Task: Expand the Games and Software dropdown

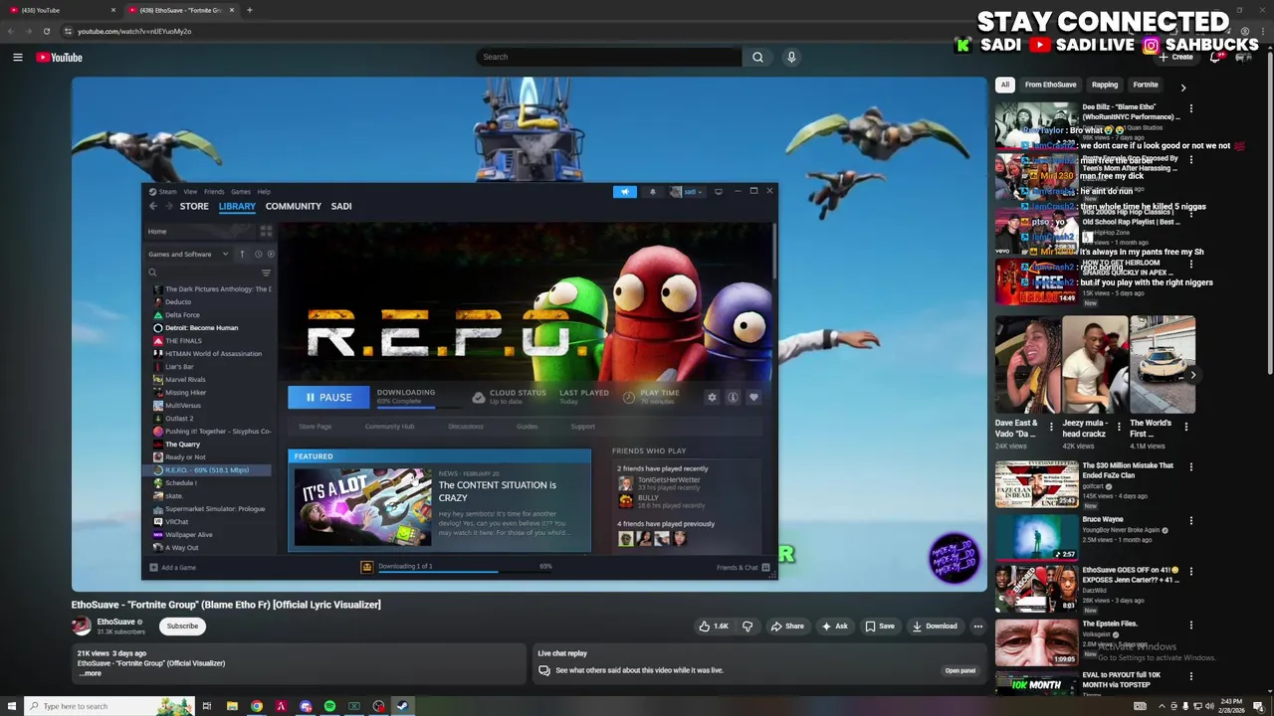Action: point(188,254)
